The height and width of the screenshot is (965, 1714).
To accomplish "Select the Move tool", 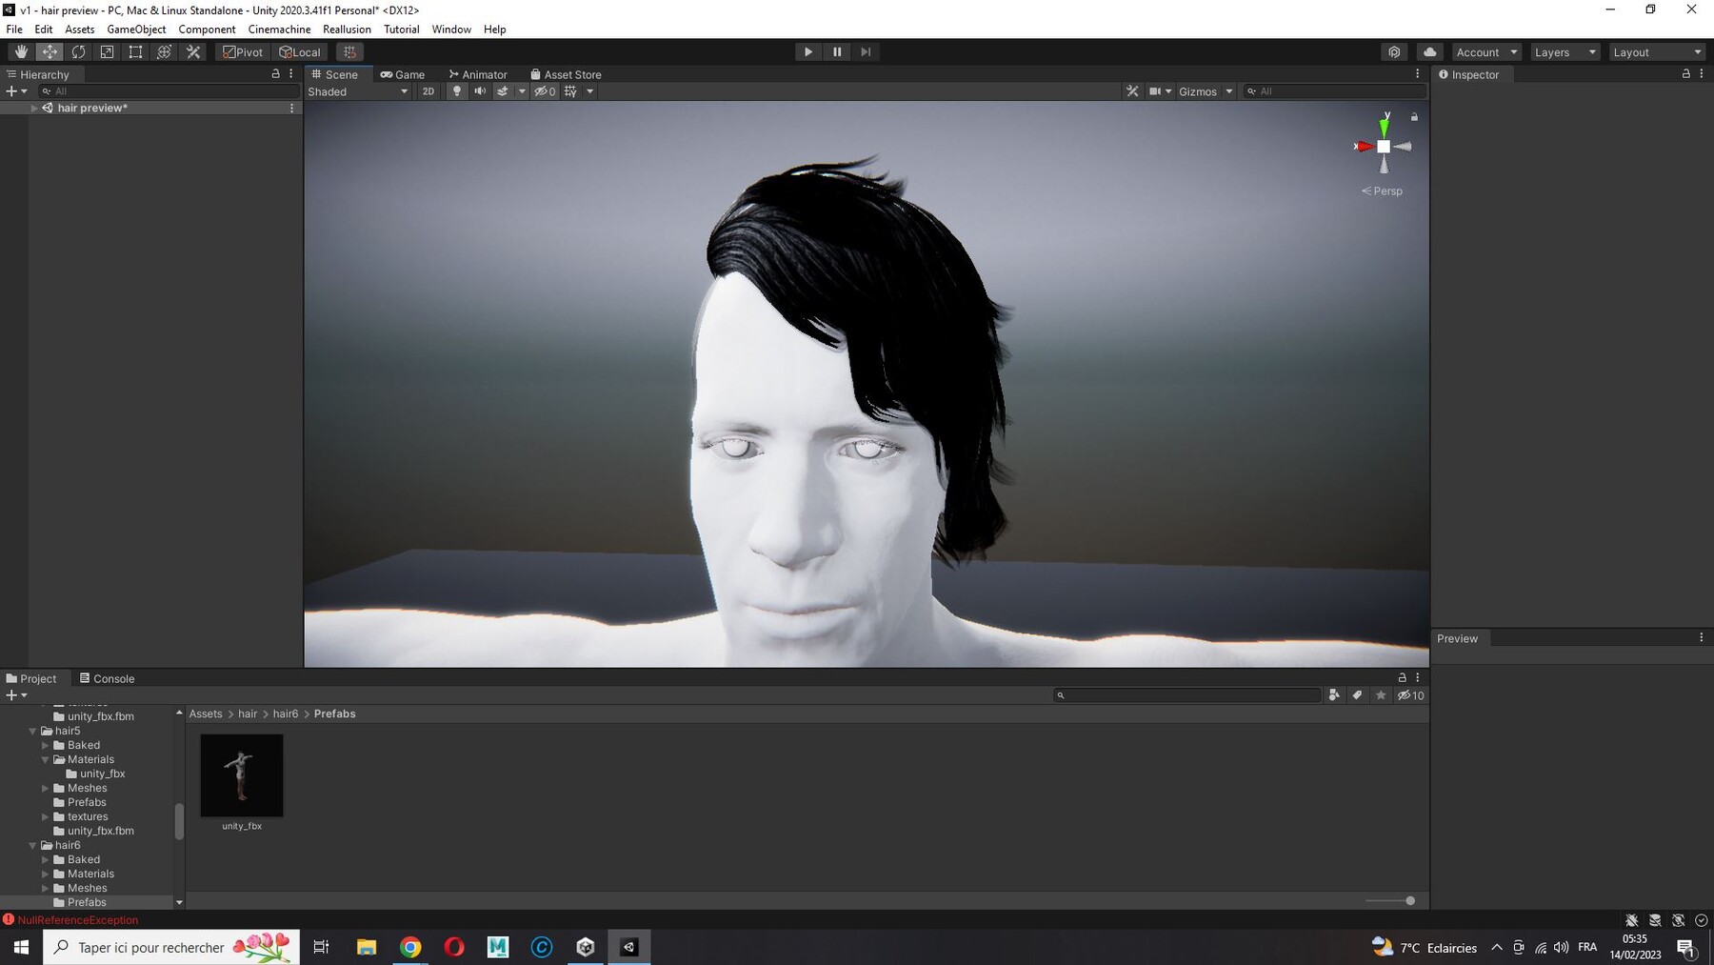I will coord(50,52).
